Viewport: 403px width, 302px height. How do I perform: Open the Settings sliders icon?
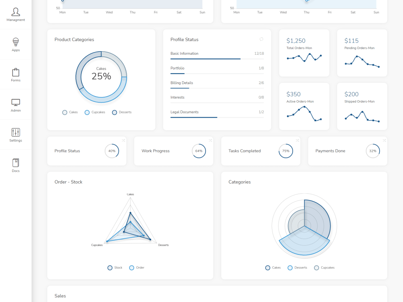pos(16,132)
